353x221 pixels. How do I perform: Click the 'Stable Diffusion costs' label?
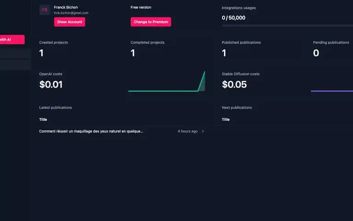coord(240,74)
